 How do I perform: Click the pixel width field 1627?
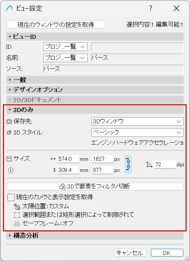102,159
